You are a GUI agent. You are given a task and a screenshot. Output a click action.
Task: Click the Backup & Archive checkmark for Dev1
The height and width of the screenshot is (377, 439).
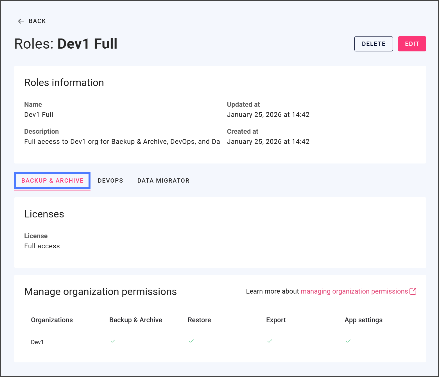point(113,341)
